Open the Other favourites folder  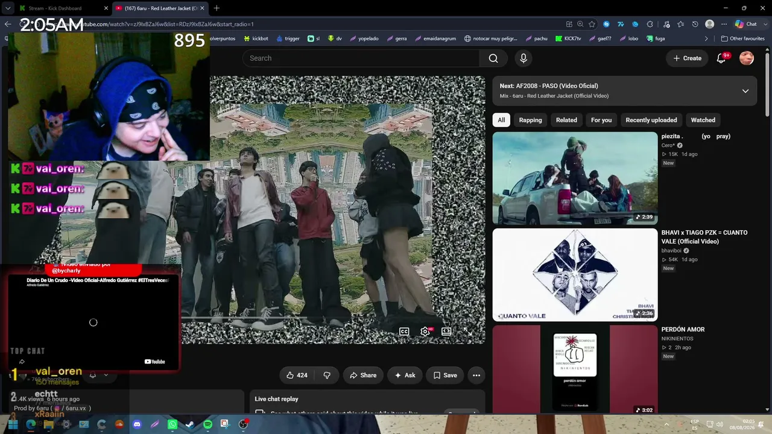[x=742, y=39]
